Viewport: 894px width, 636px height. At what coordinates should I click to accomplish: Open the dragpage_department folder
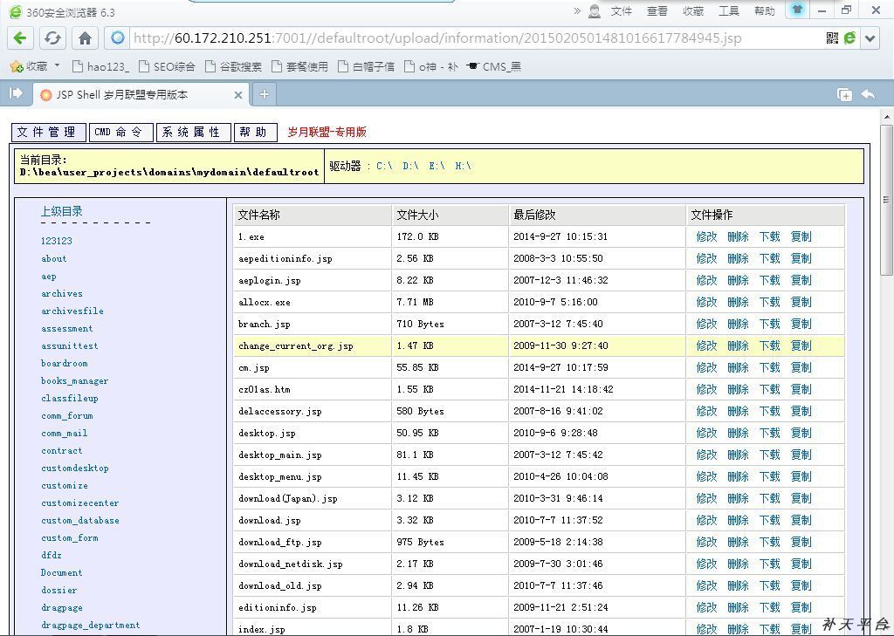(x=90, y=626)
